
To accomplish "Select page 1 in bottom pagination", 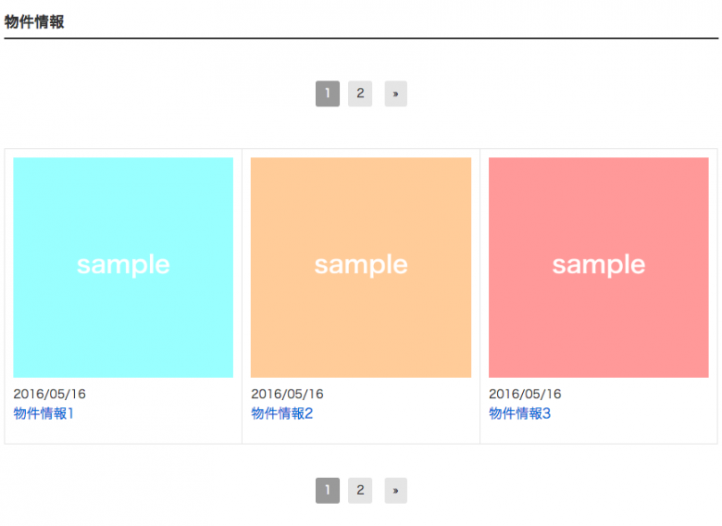I will [x=328, y=490].
